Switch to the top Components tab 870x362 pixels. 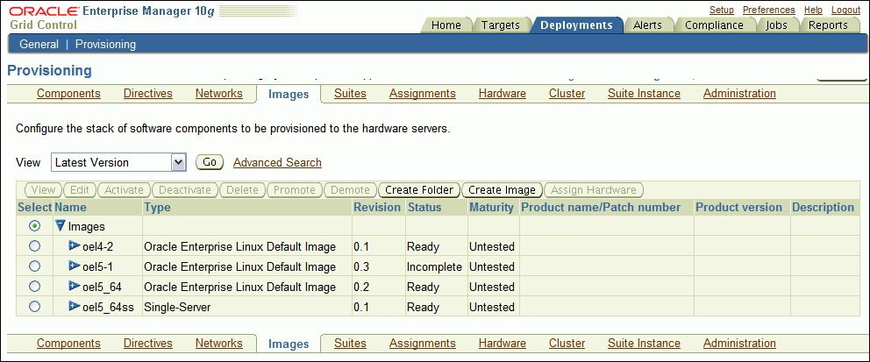[68, 93]
